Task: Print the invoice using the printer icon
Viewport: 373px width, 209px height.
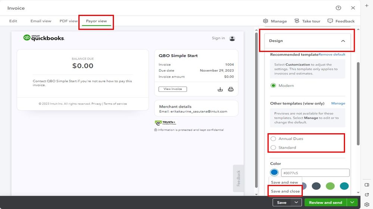Action: [x=231, y=89]
